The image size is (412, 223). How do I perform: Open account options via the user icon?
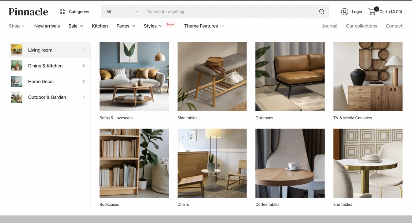coord(345,12)
